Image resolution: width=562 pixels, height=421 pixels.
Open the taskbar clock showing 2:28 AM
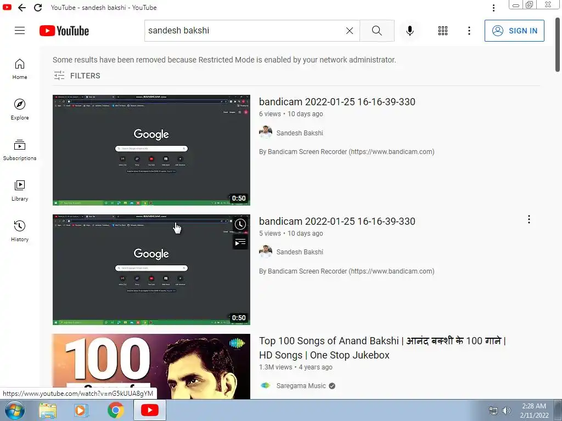pos(534,411)
